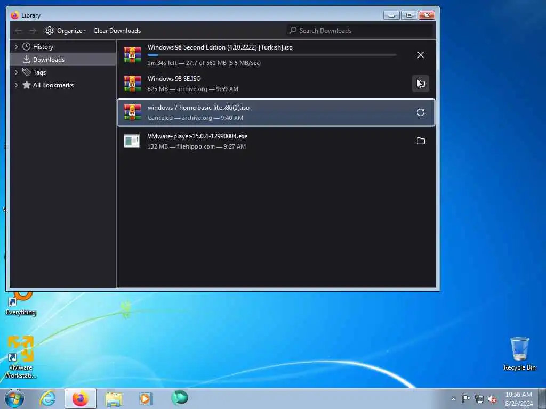Screen dimensions: 546x409
Task: Switch to Firefox on the taskbar
Action: (x=80, y=398)
